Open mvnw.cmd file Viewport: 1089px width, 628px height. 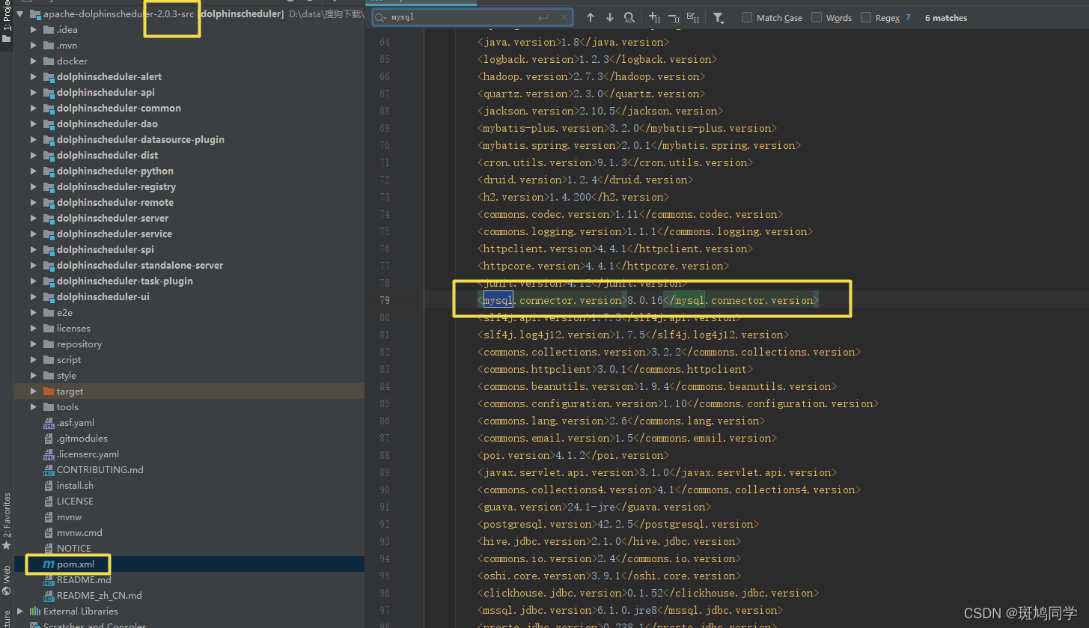79,533
